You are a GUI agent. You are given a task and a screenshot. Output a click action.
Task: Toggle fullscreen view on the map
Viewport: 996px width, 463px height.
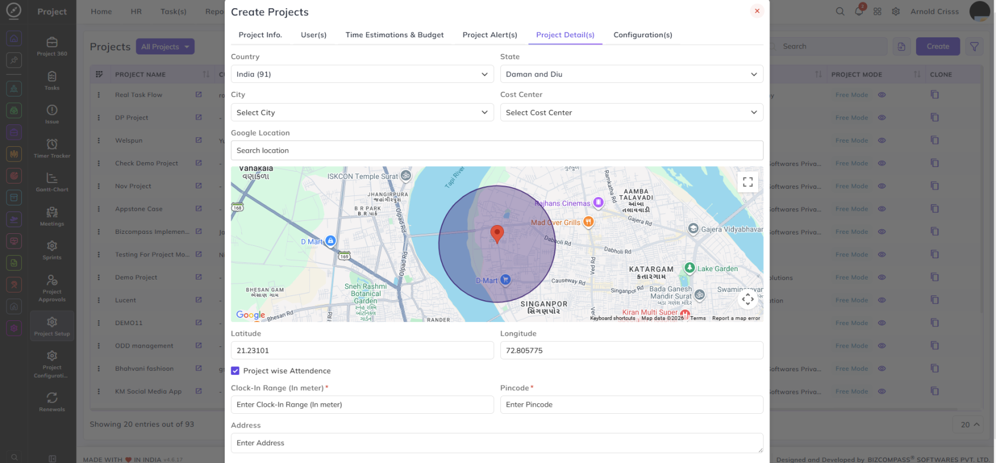click(748, 182)
